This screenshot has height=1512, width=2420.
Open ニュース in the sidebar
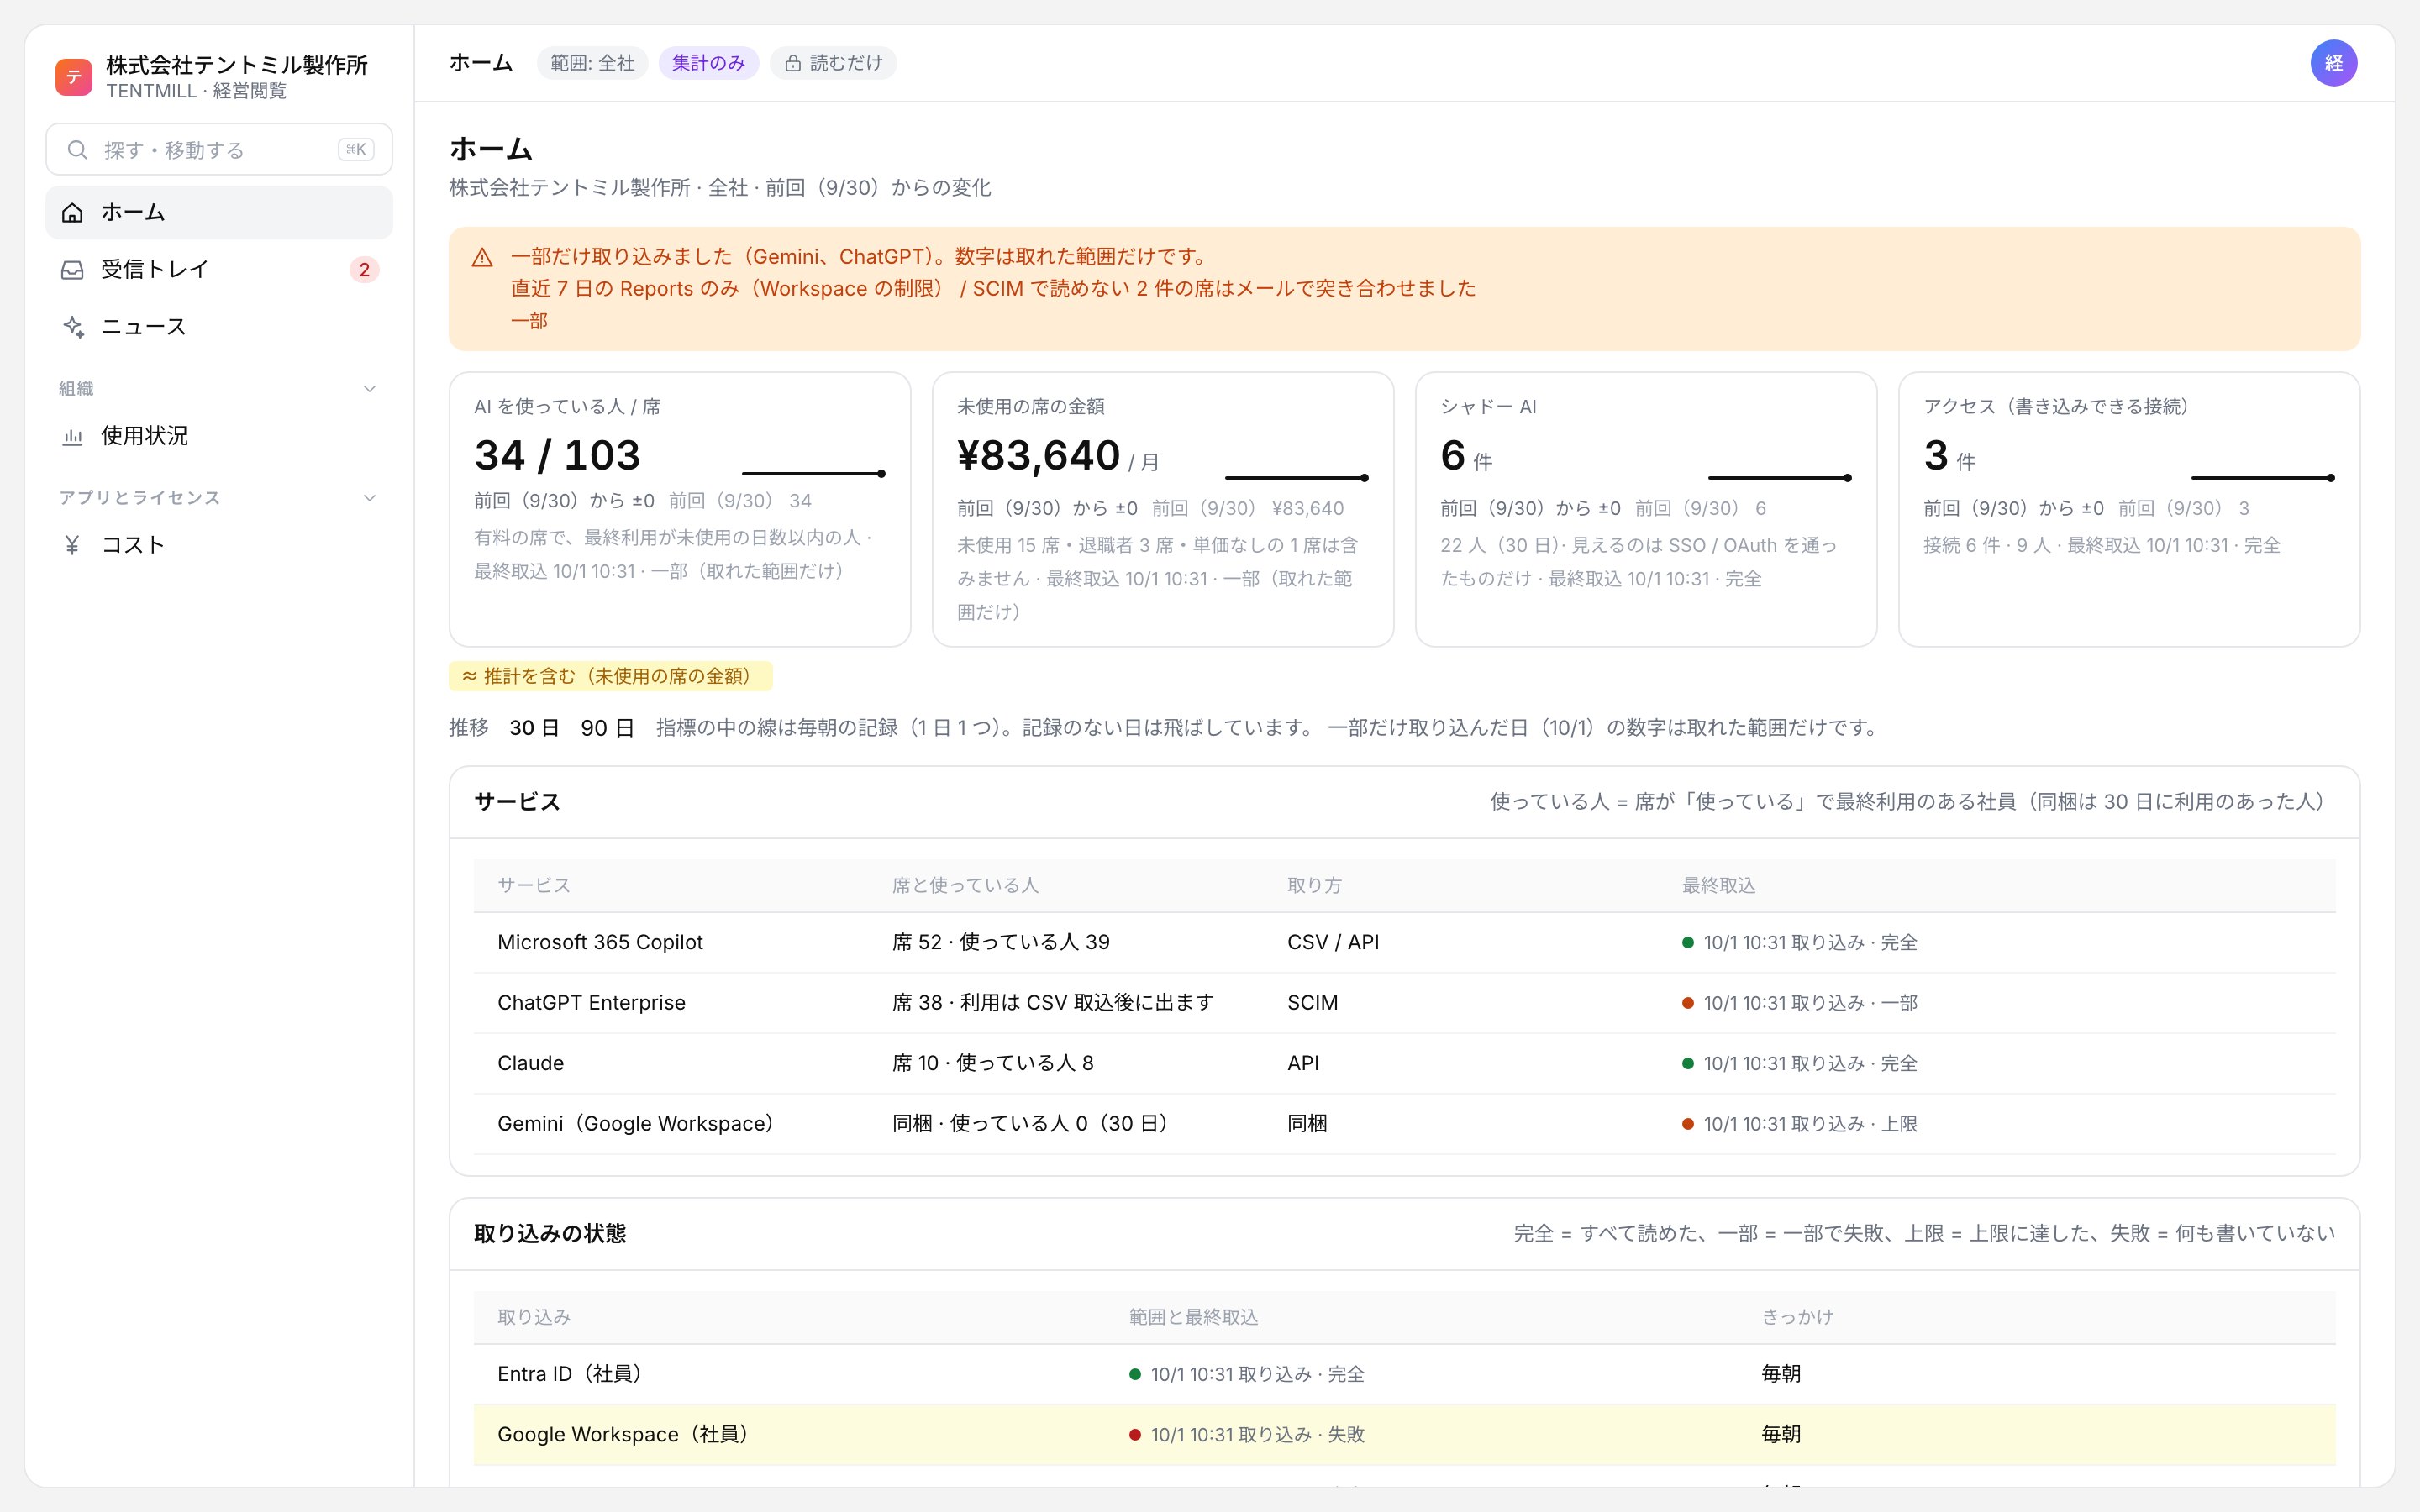(219, 327)
